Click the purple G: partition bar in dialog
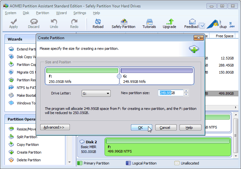 (x=157, y=70)
